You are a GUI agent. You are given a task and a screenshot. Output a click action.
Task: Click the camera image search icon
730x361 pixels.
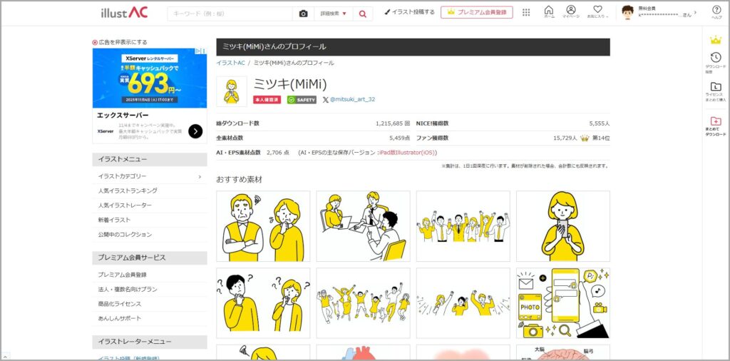(303, 14)
